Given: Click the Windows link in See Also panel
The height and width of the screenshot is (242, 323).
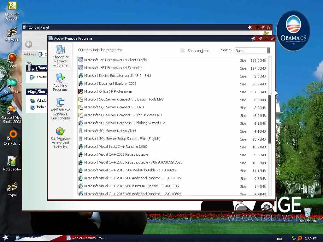Looking at the screenshot, I should 39,101.
